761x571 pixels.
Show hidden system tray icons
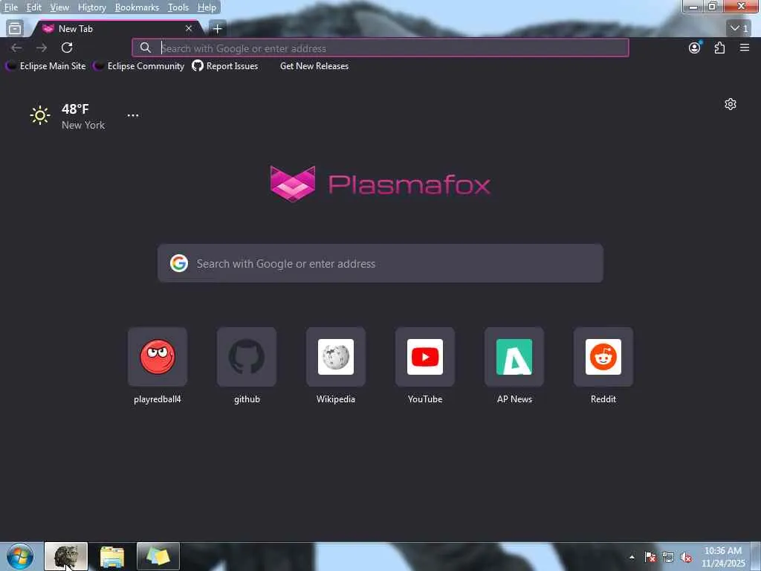pos(632,557)
